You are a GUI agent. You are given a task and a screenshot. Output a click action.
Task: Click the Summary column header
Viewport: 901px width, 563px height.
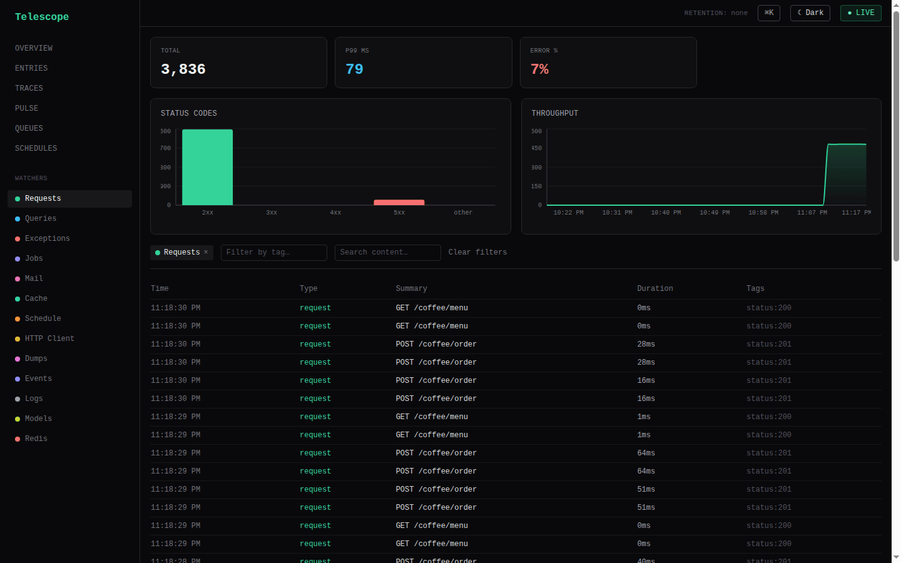tap(411, 288)
